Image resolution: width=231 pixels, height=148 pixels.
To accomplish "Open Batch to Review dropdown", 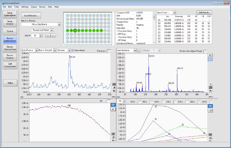I will (x=59, y=25).
